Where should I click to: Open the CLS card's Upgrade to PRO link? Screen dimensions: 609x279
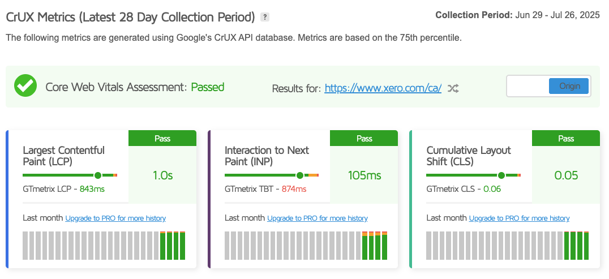click(519, 218)
